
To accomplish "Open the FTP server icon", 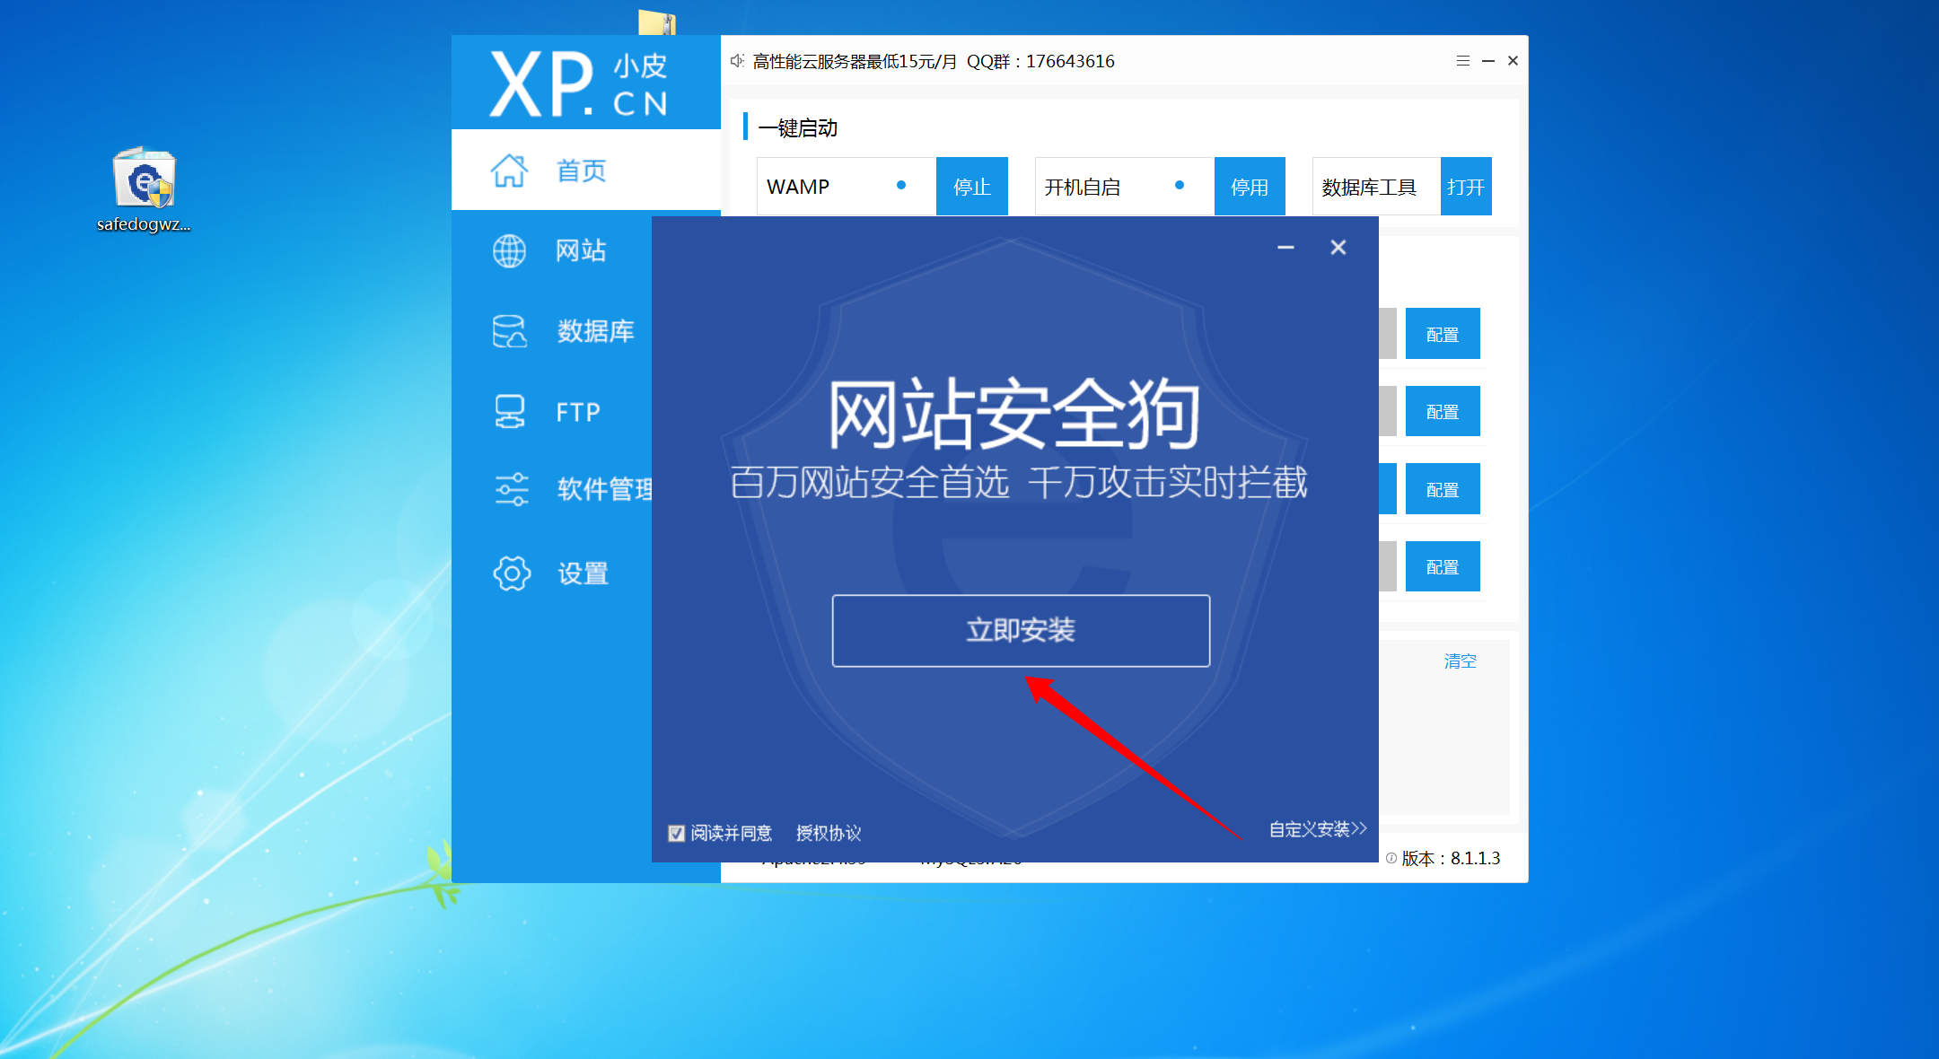I will pos(509,412).
